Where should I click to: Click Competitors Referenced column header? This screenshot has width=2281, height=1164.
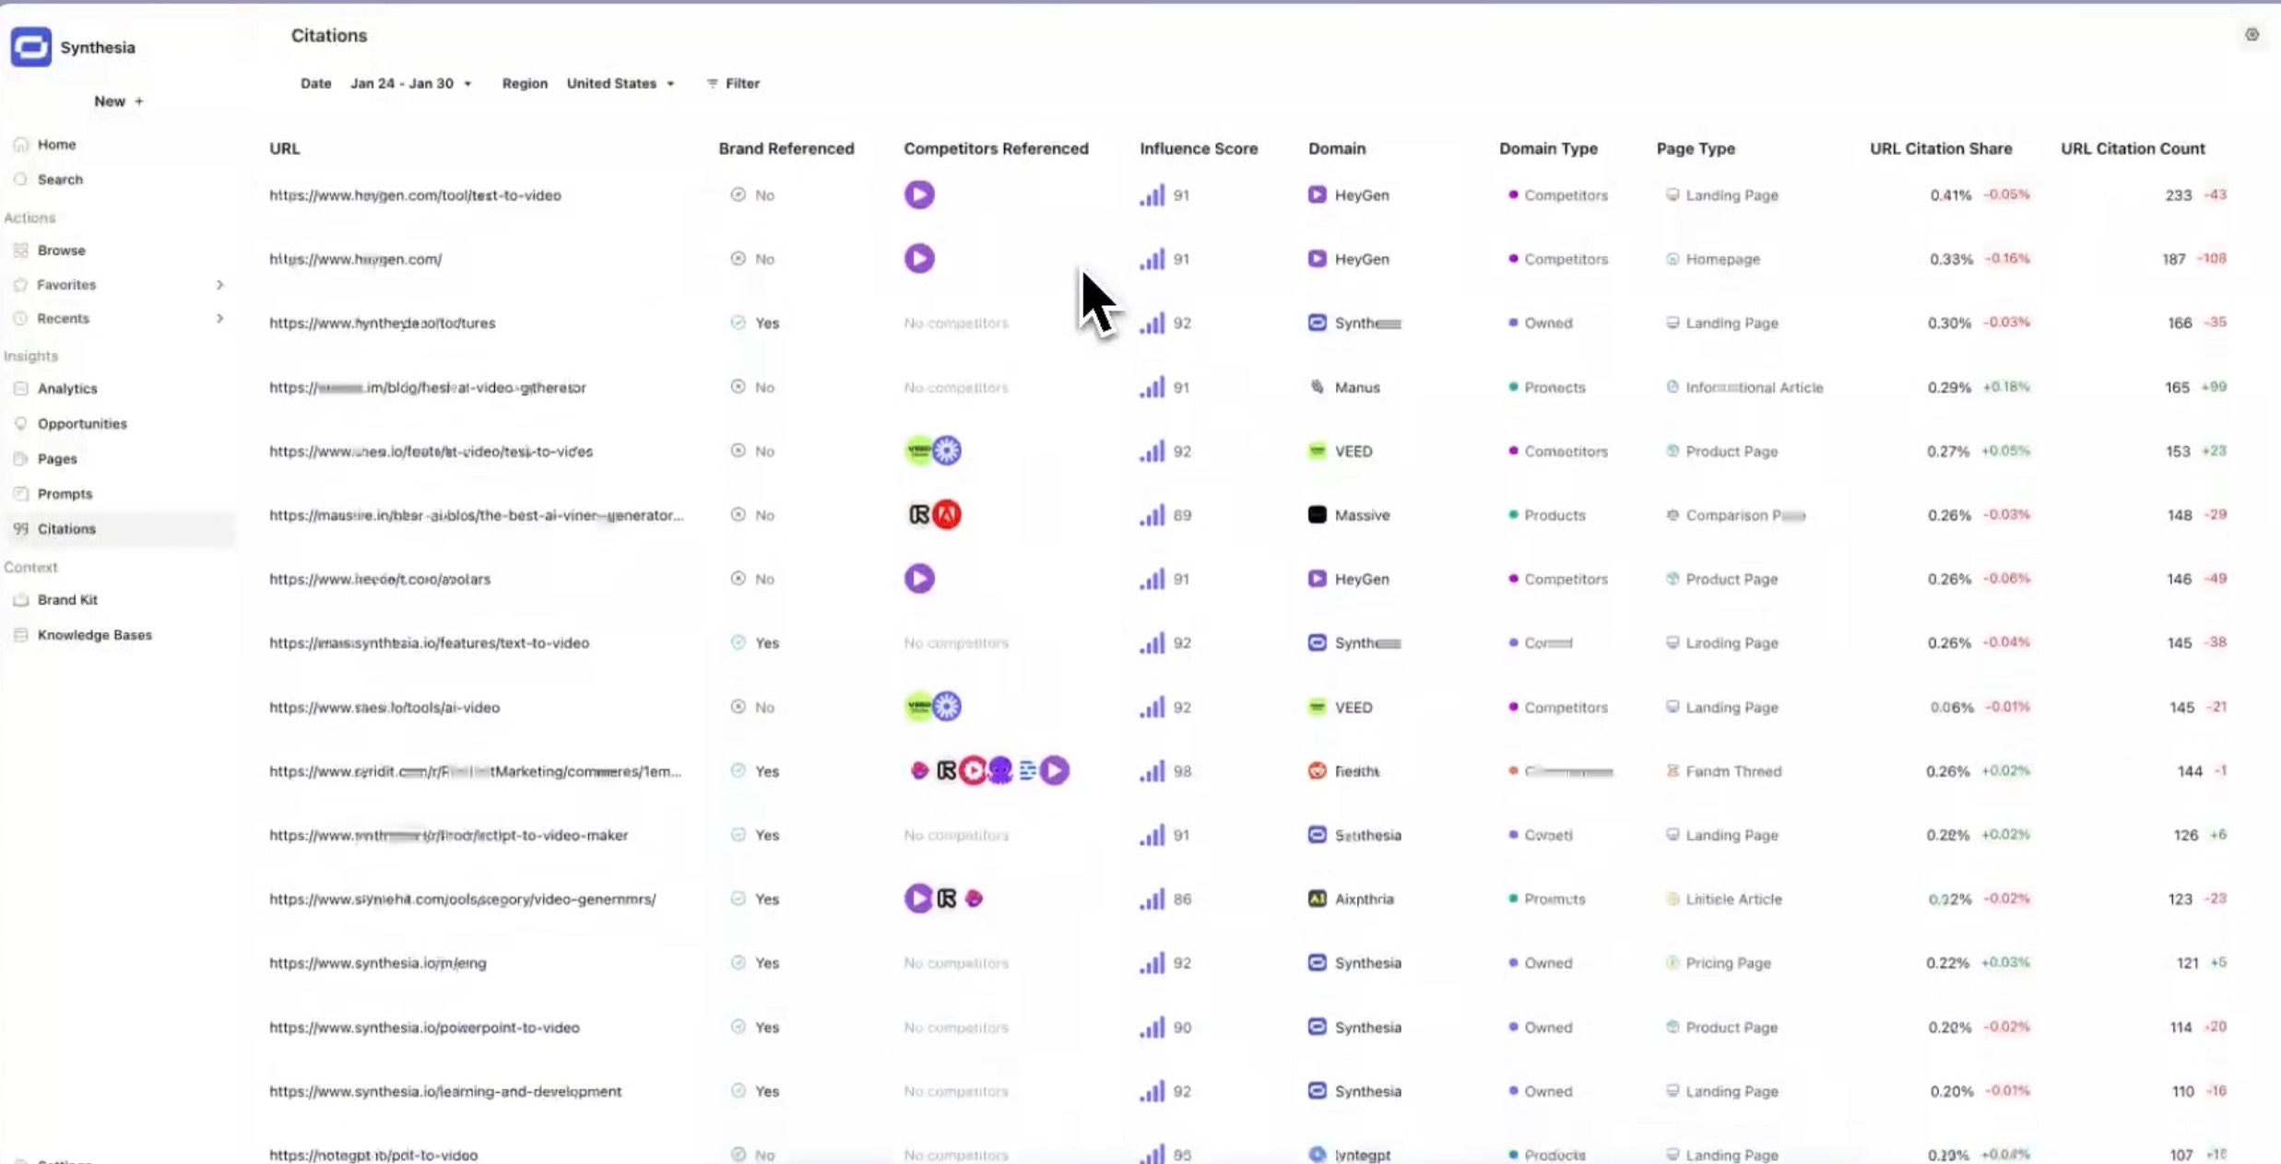996,148
